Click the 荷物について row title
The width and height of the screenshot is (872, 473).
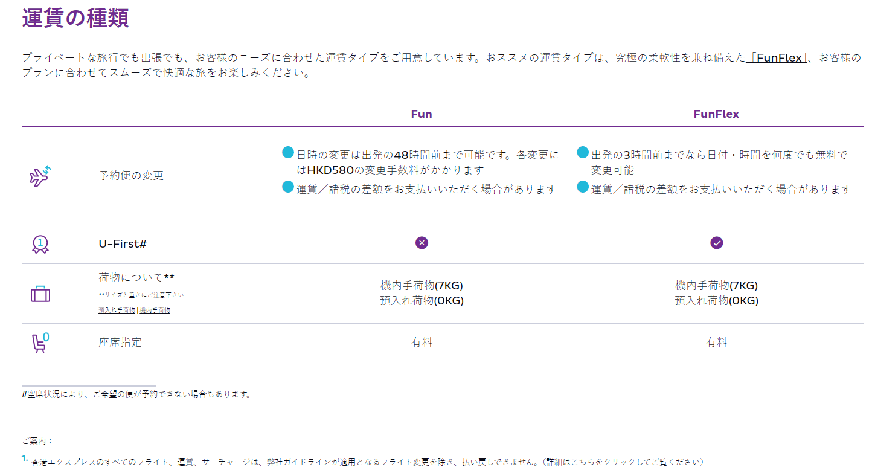(136, 278)
